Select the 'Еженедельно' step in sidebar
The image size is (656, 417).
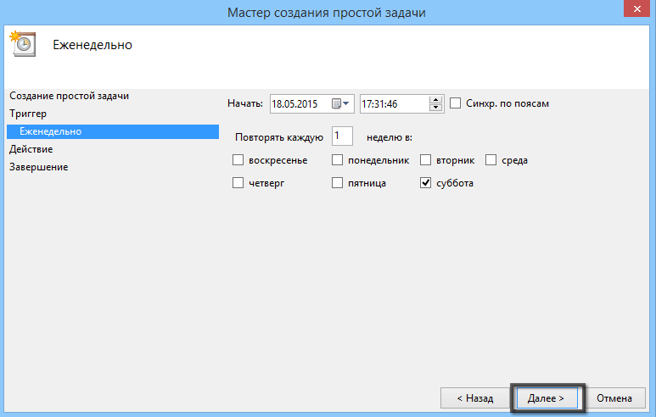pyautogui.click(x=113, y=131)
